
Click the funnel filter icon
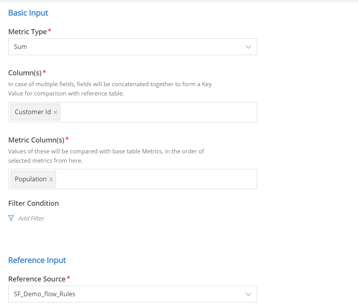11,218
